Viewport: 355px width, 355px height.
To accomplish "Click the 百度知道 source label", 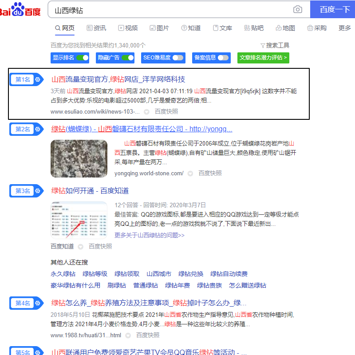I will [x=62, y=247].
